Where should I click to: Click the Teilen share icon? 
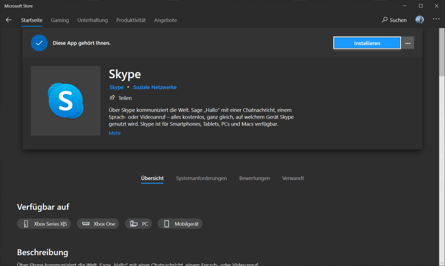(113, 98)
